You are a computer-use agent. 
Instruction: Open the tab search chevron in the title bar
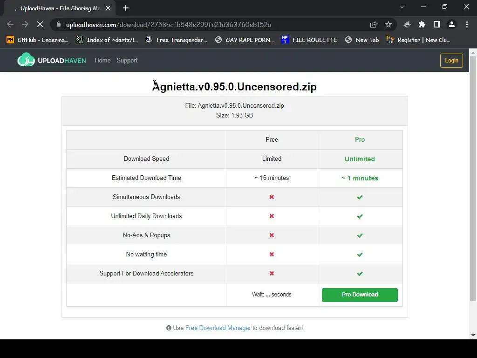click(x=402, y=7)
